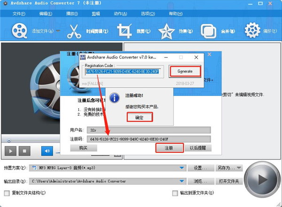
Task: Close the main Avdshare window
Action: 270,3
